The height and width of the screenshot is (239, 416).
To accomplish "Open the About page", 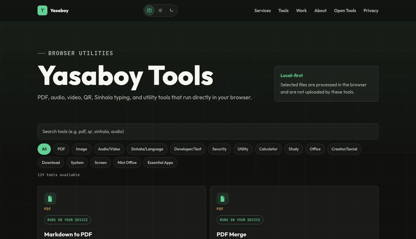I will 320,11.
